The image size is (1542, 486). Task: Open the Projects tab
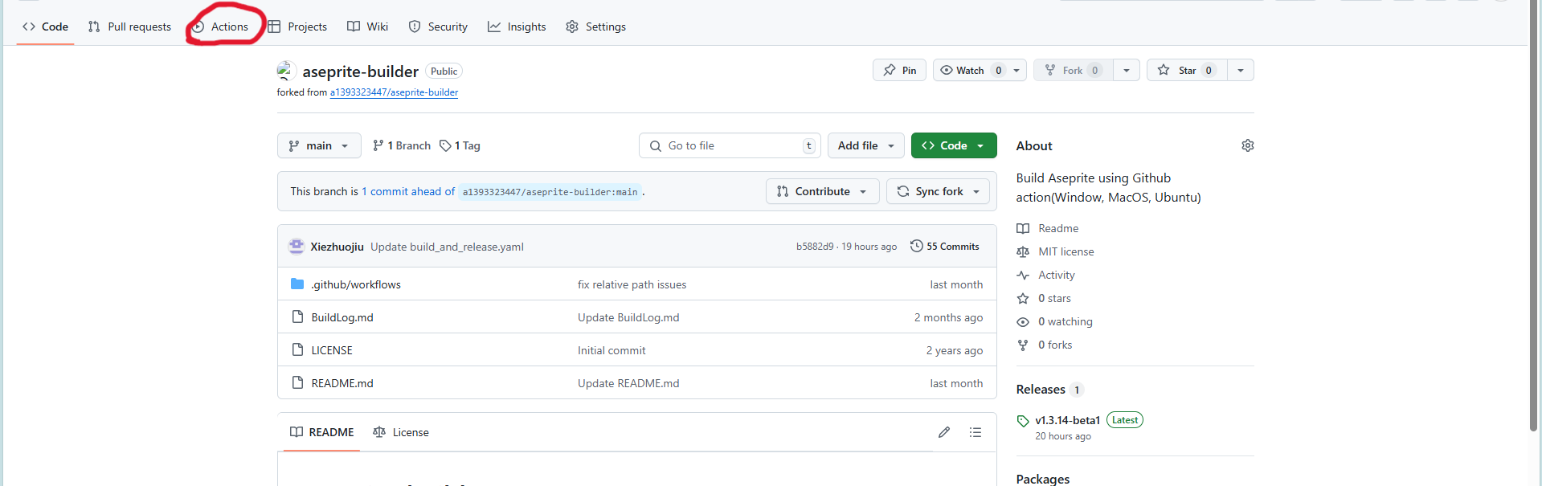(x=297, y=27)
